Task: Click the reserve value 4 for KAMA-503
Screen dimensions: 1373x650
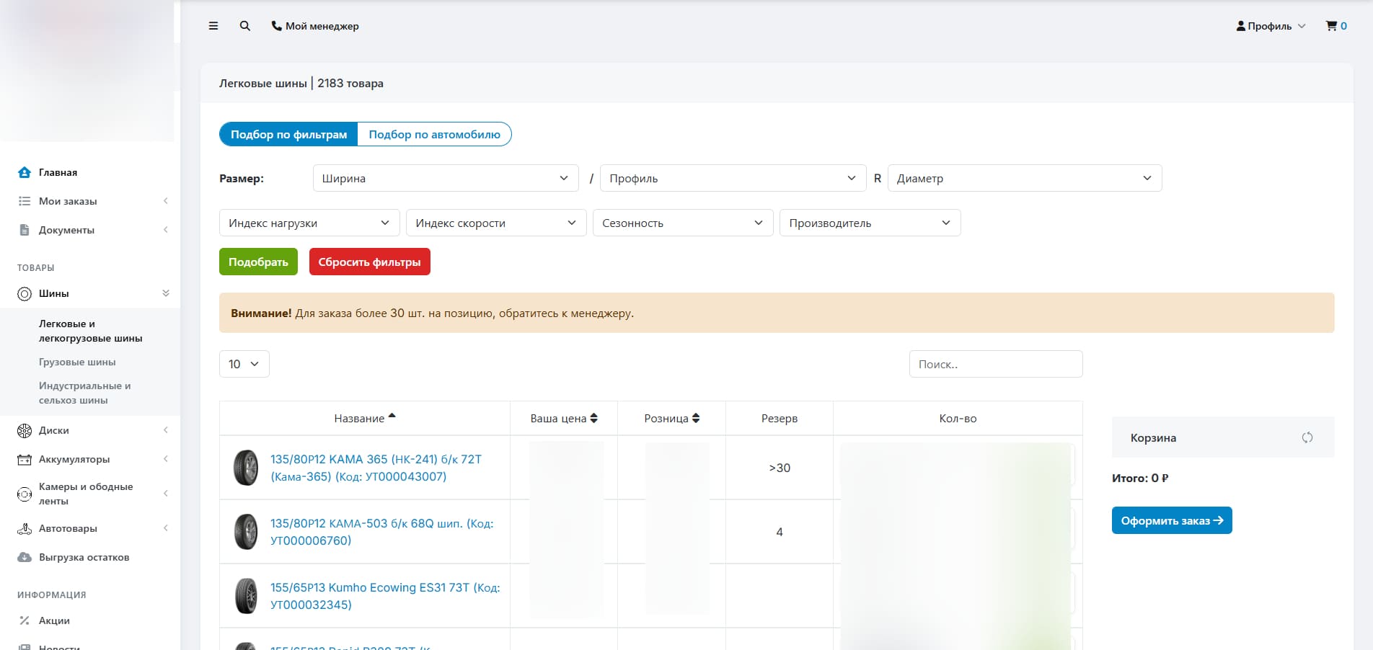Action: pos(780,532)
